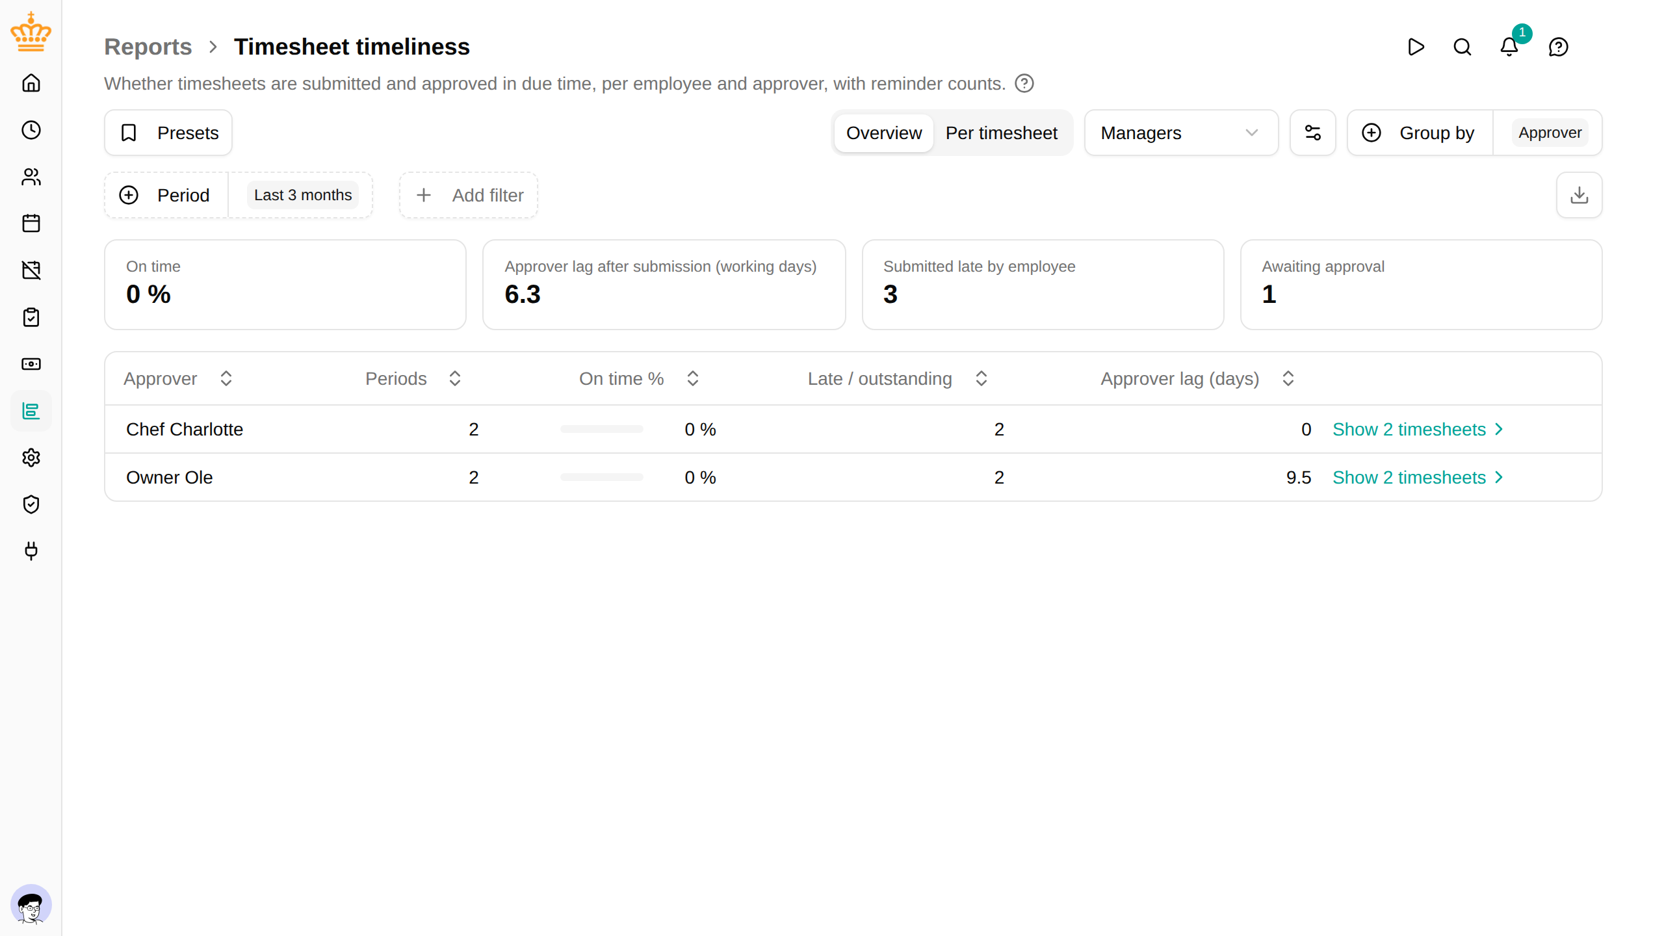The width and height of the screenshot is (1664, 936).
Task: Open the clock time-tracking sidebar icon
Action: [31, 130]
